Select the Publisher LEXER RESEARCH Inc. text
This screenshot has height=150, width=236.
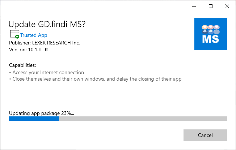pyautogui.click(x=45, y=43)
